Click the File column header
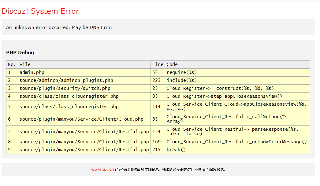This screenshot has height=186, width=320. 25,64
